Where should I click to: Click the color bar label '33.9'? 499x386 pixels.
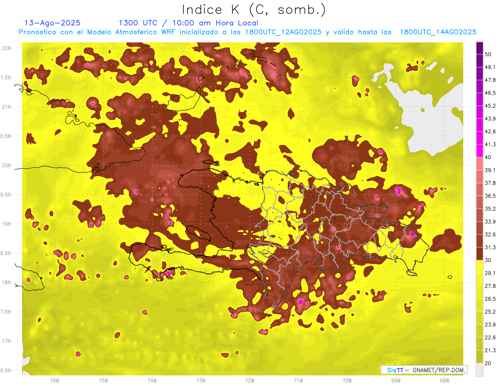491,222
